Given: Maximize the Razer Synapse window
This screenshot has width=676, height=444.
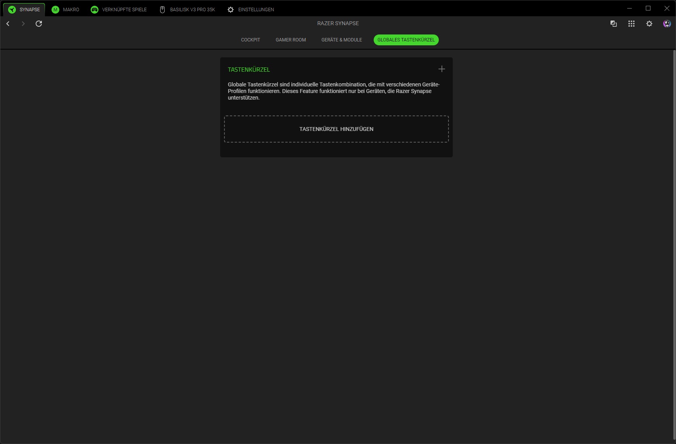Looking at the screenshot, I should (648, 8).
